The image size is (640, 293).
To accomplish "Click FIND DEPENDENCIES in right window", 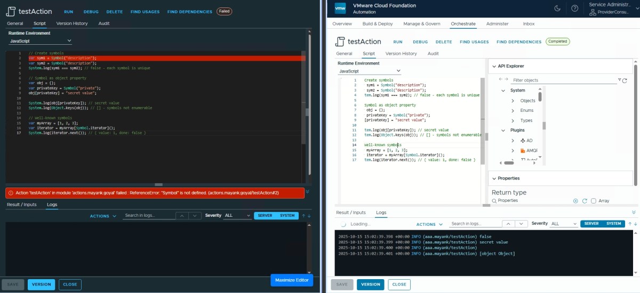I will click(x=519, y=42).
